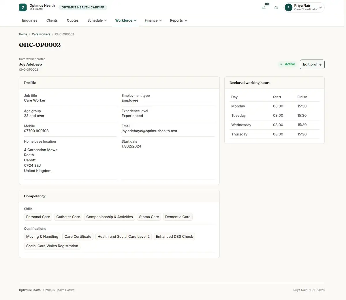Go to the Enquiries tab
346x300 pixels.
click(x=30, y=20)
